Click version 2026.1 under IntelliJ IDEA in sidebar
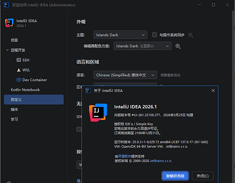Image resolution: width=235 pixels, height=183 pixels. point(21,26)
